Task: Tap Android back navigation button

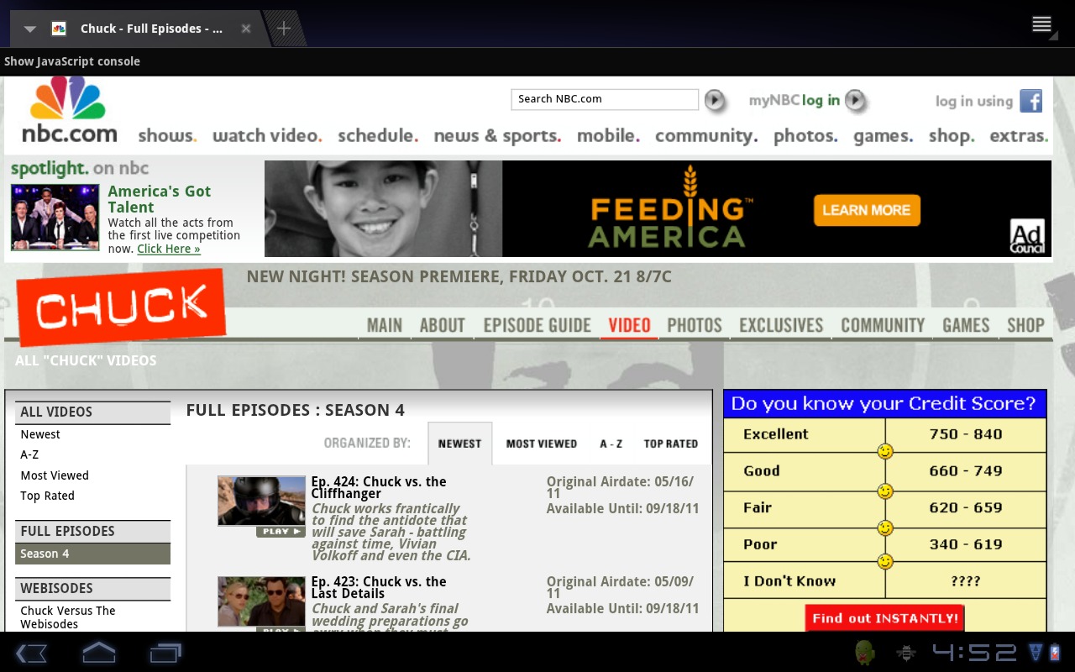Action: click(x=31, y=653)
